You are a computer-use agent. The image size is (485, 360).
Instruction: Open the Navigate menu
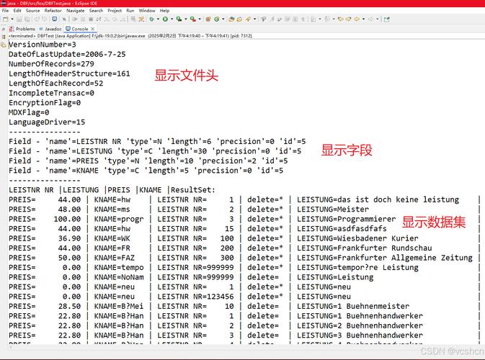click(x=75, y=11)
